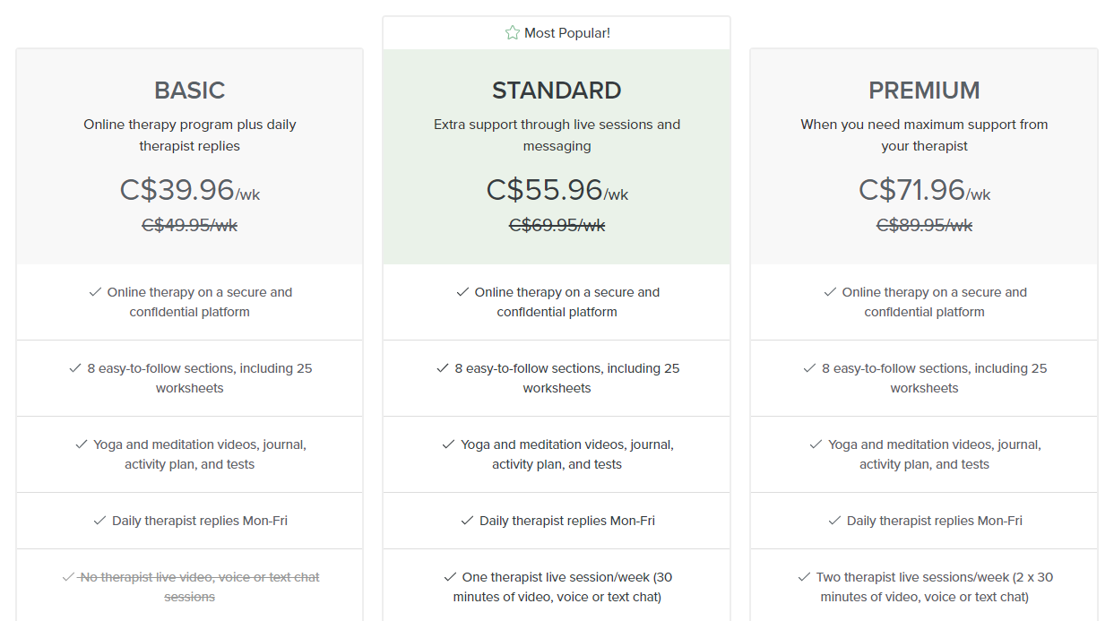Click the crossed-out C$69.95/wk price
1114x621 pixels.
(557, 225)
